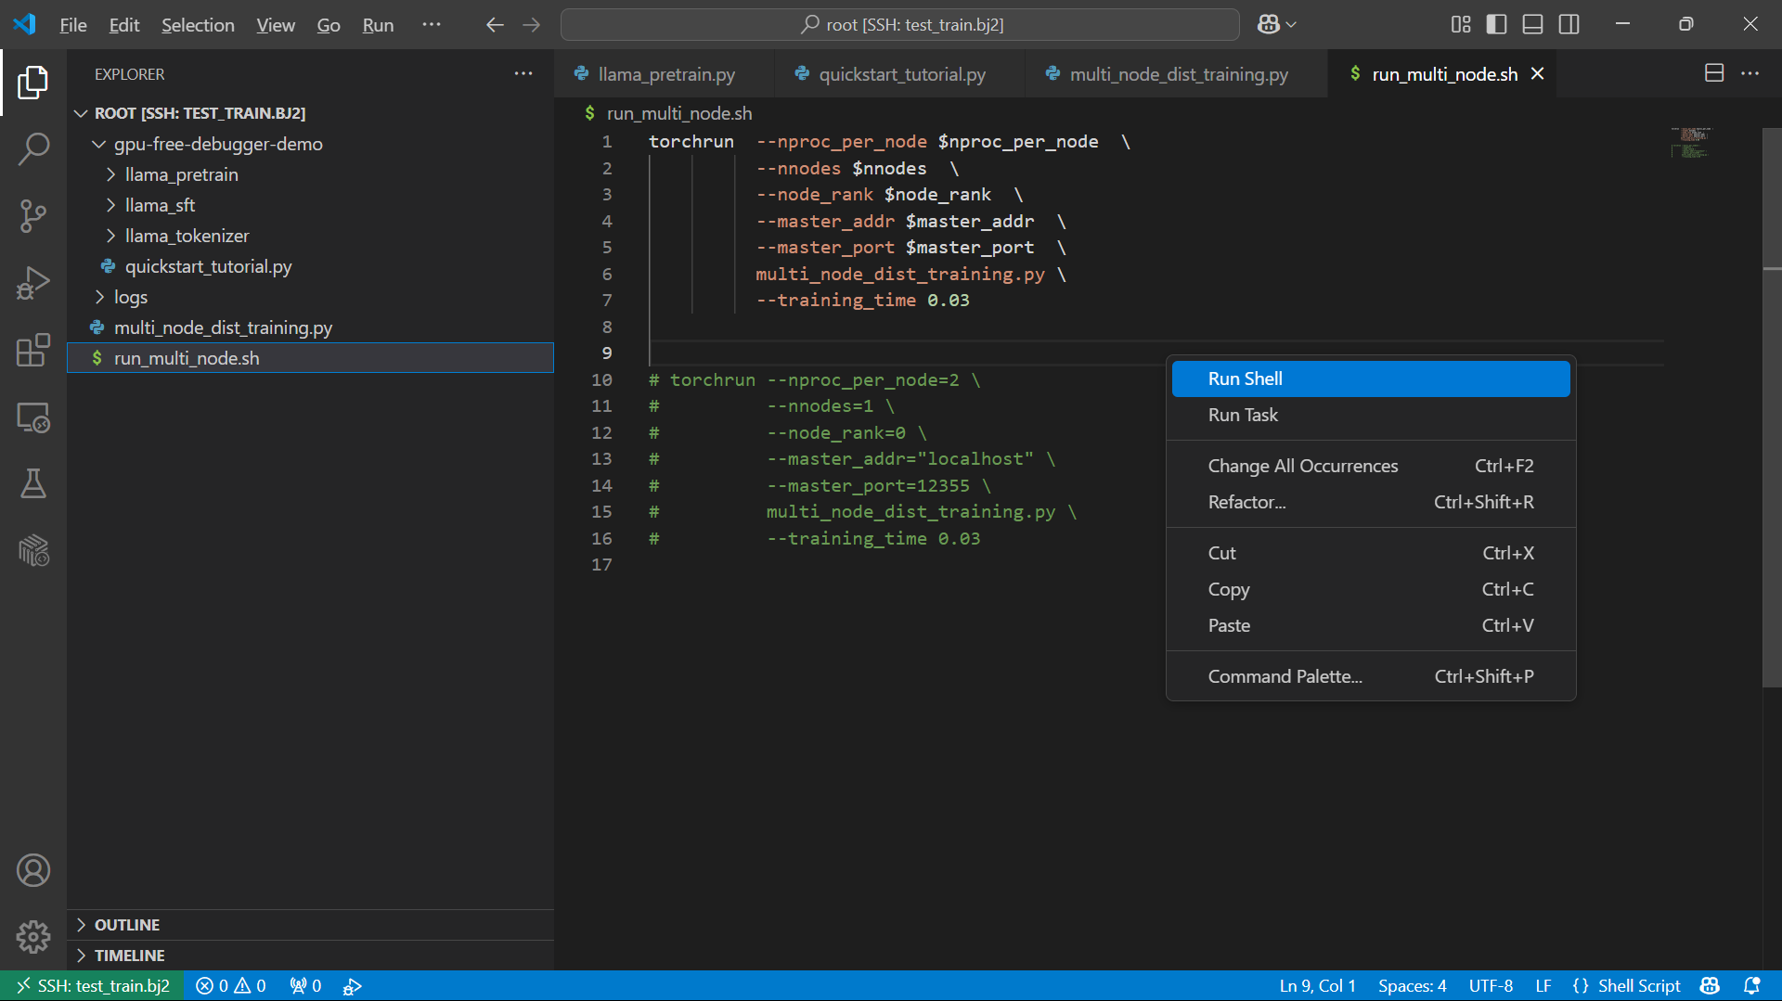This screenshot has width=1782, height=1001.
Task: Switch to the quickstart_tutorial.py tab
Action: [x=901, y=74]
